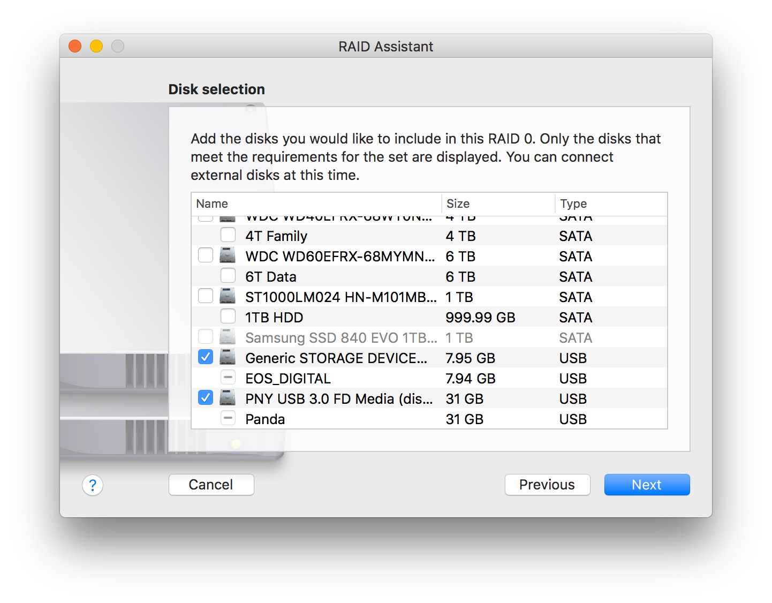Click the drive icon beside Samsung SSD 840 EVO
Viewport: 772px width, 603px height.
point(228,337)
